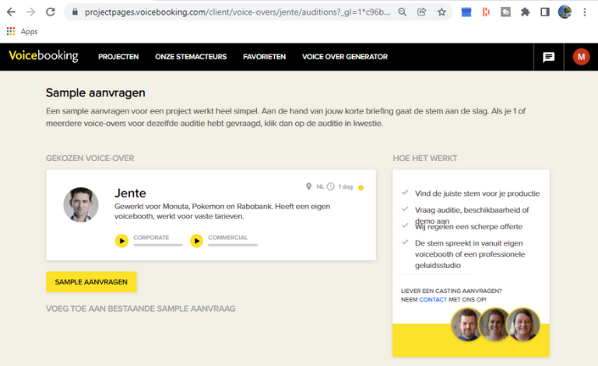Toggle the browser side panel
598x366 pixels.
[545, 12]
